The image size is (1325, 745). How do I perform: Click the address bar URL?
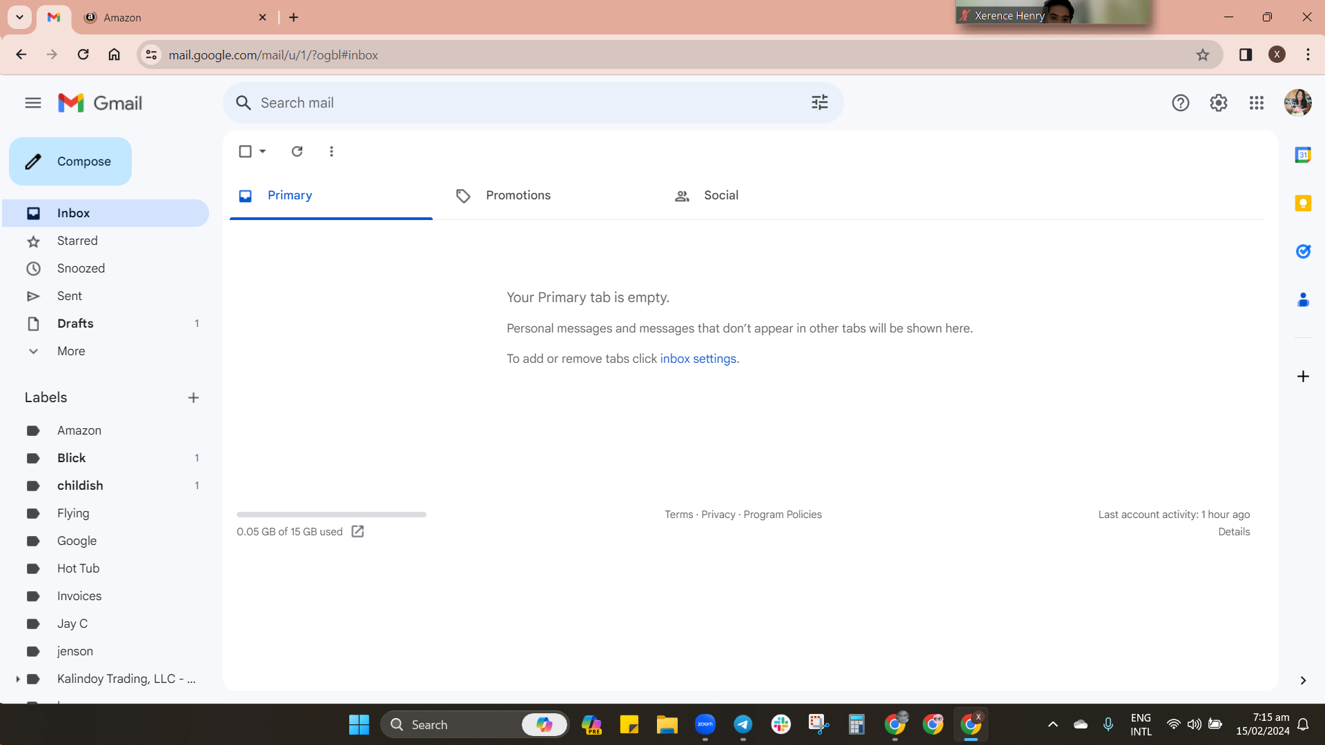pyautogui.click(x=273, y=54)
